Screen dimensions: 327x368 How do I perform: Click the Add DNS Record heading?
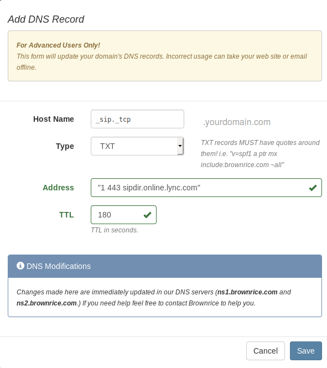click(x=46, y=19)
